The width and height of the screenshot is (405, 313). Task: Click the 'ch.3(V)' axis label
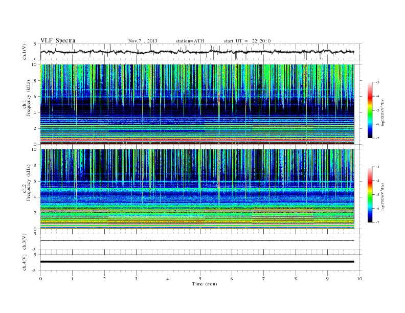25,242
